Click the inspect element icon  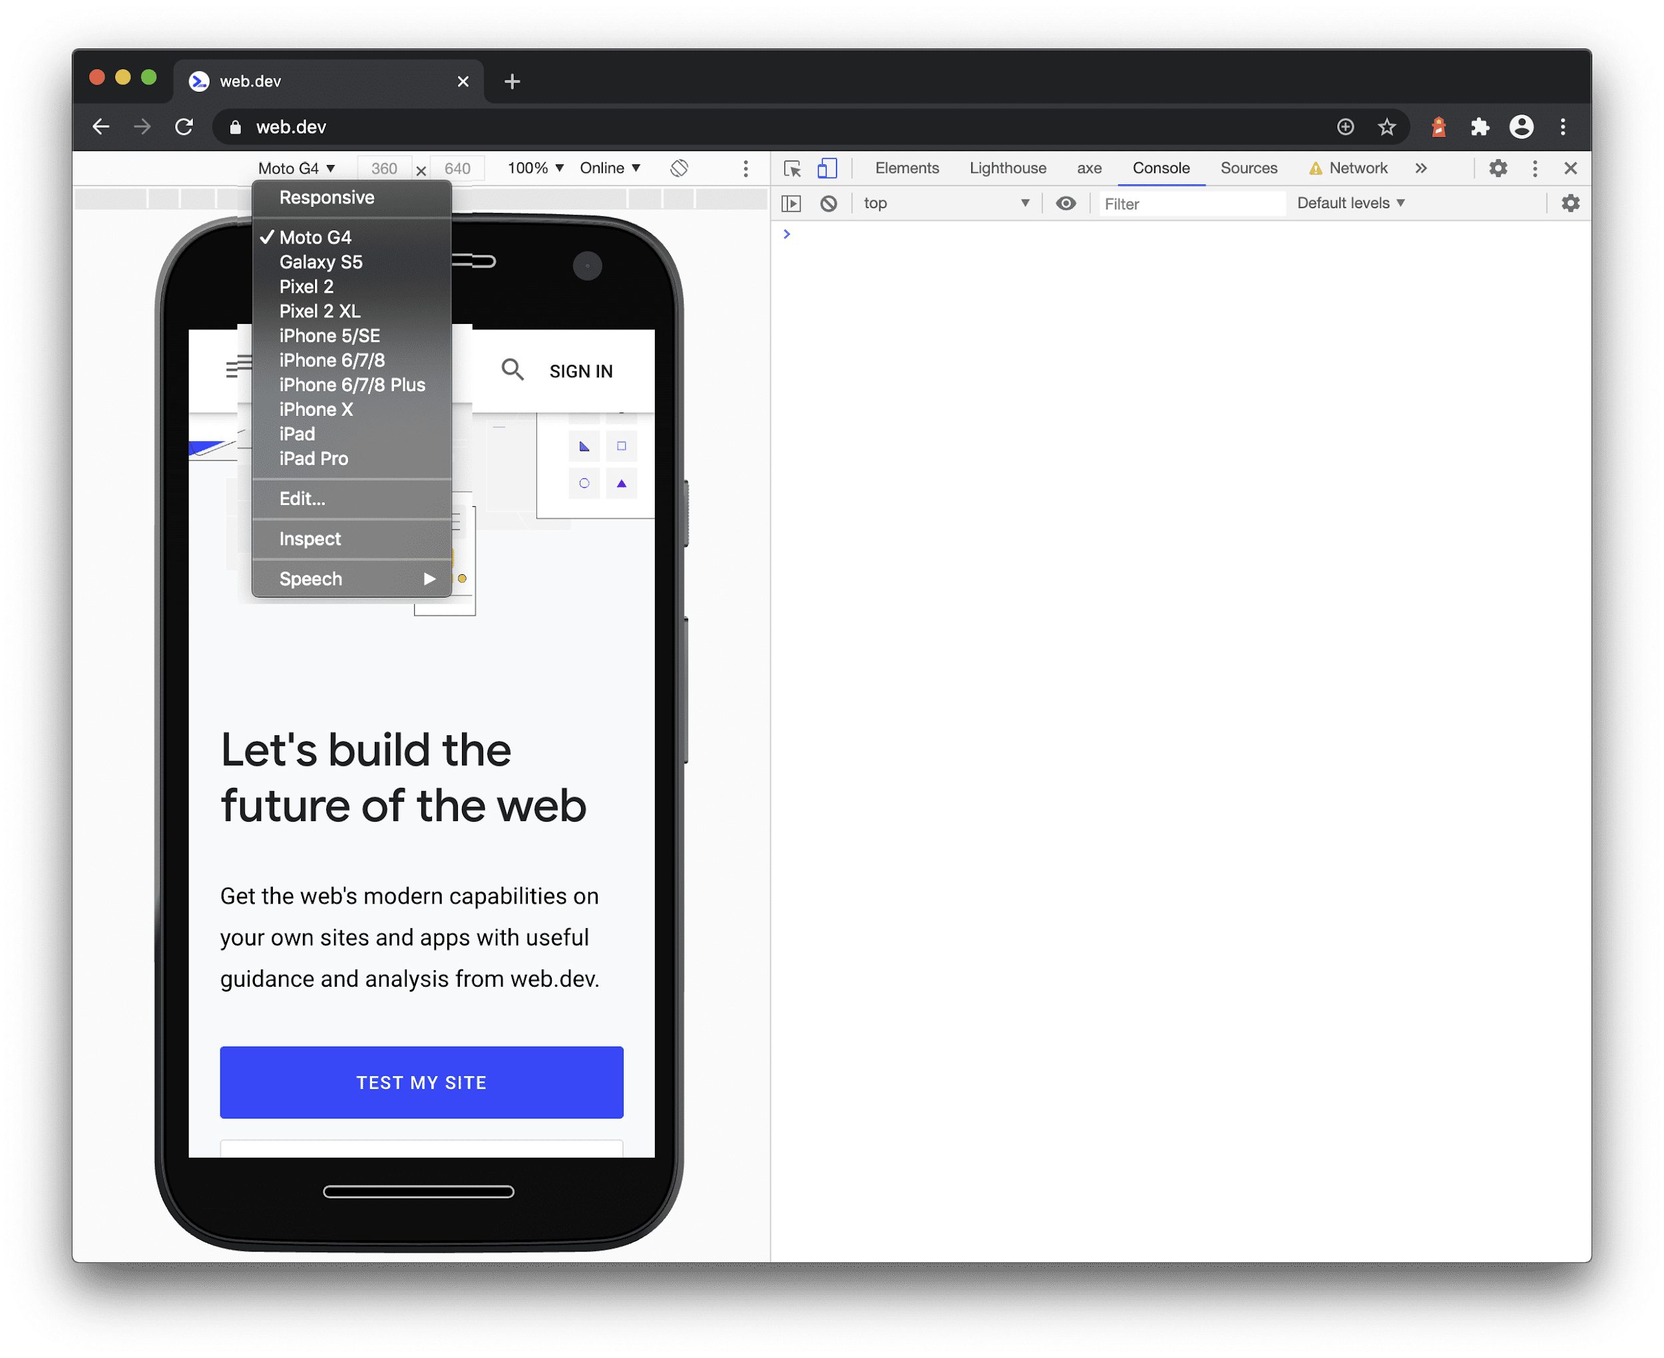793,167
